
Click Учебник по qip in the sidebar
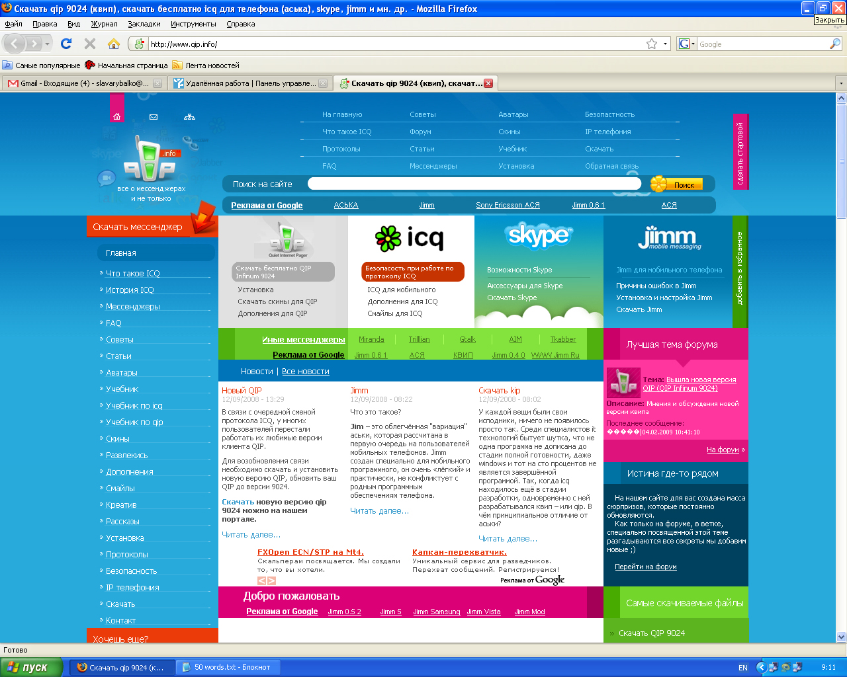pos(134,422)
